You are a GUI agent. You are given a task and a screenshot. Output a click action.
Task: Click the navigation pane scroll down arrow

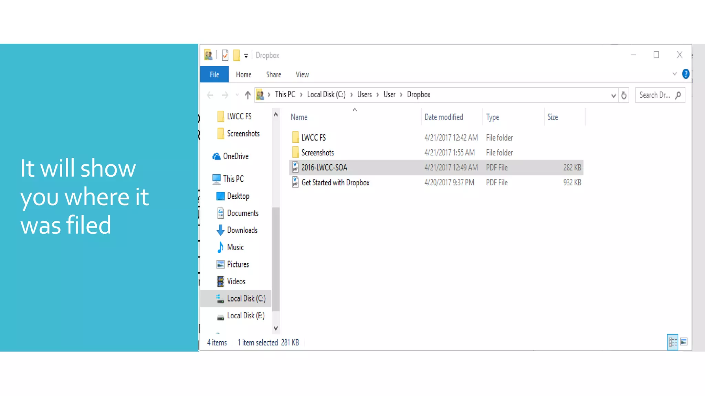276,328
